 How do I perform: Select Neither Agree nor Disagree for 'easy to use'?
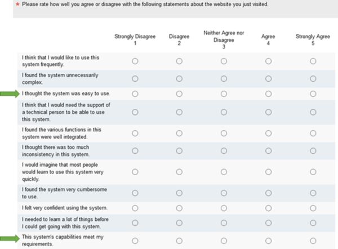224,94
